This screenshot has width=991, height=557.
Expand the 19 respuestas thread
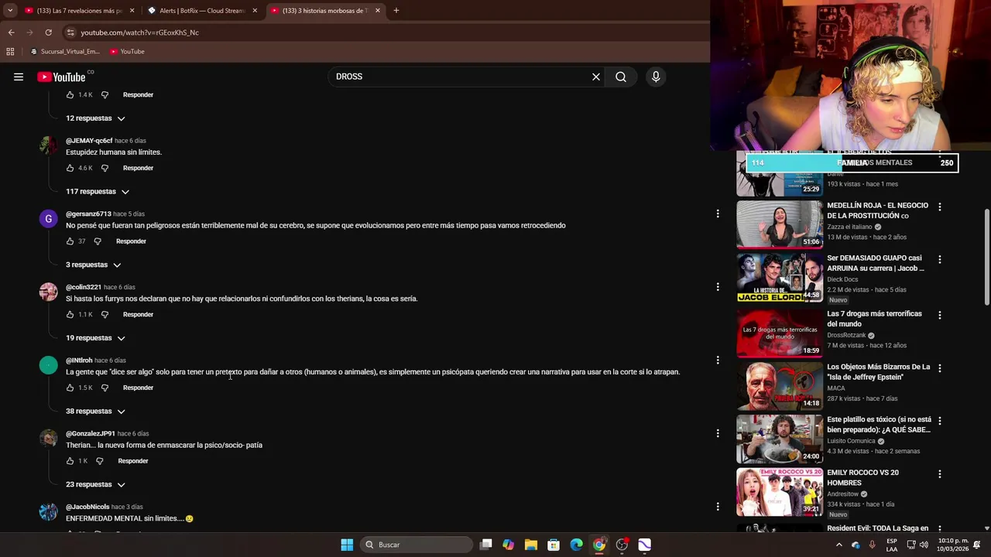(x=95, y=338)
